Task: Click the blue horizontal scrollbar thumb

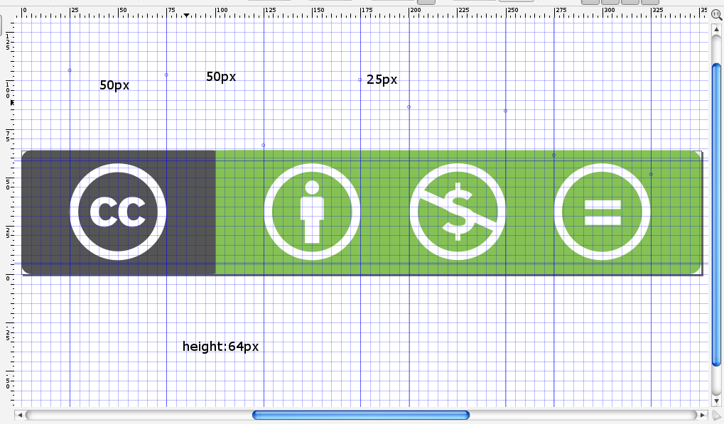Action: point(361,415)
